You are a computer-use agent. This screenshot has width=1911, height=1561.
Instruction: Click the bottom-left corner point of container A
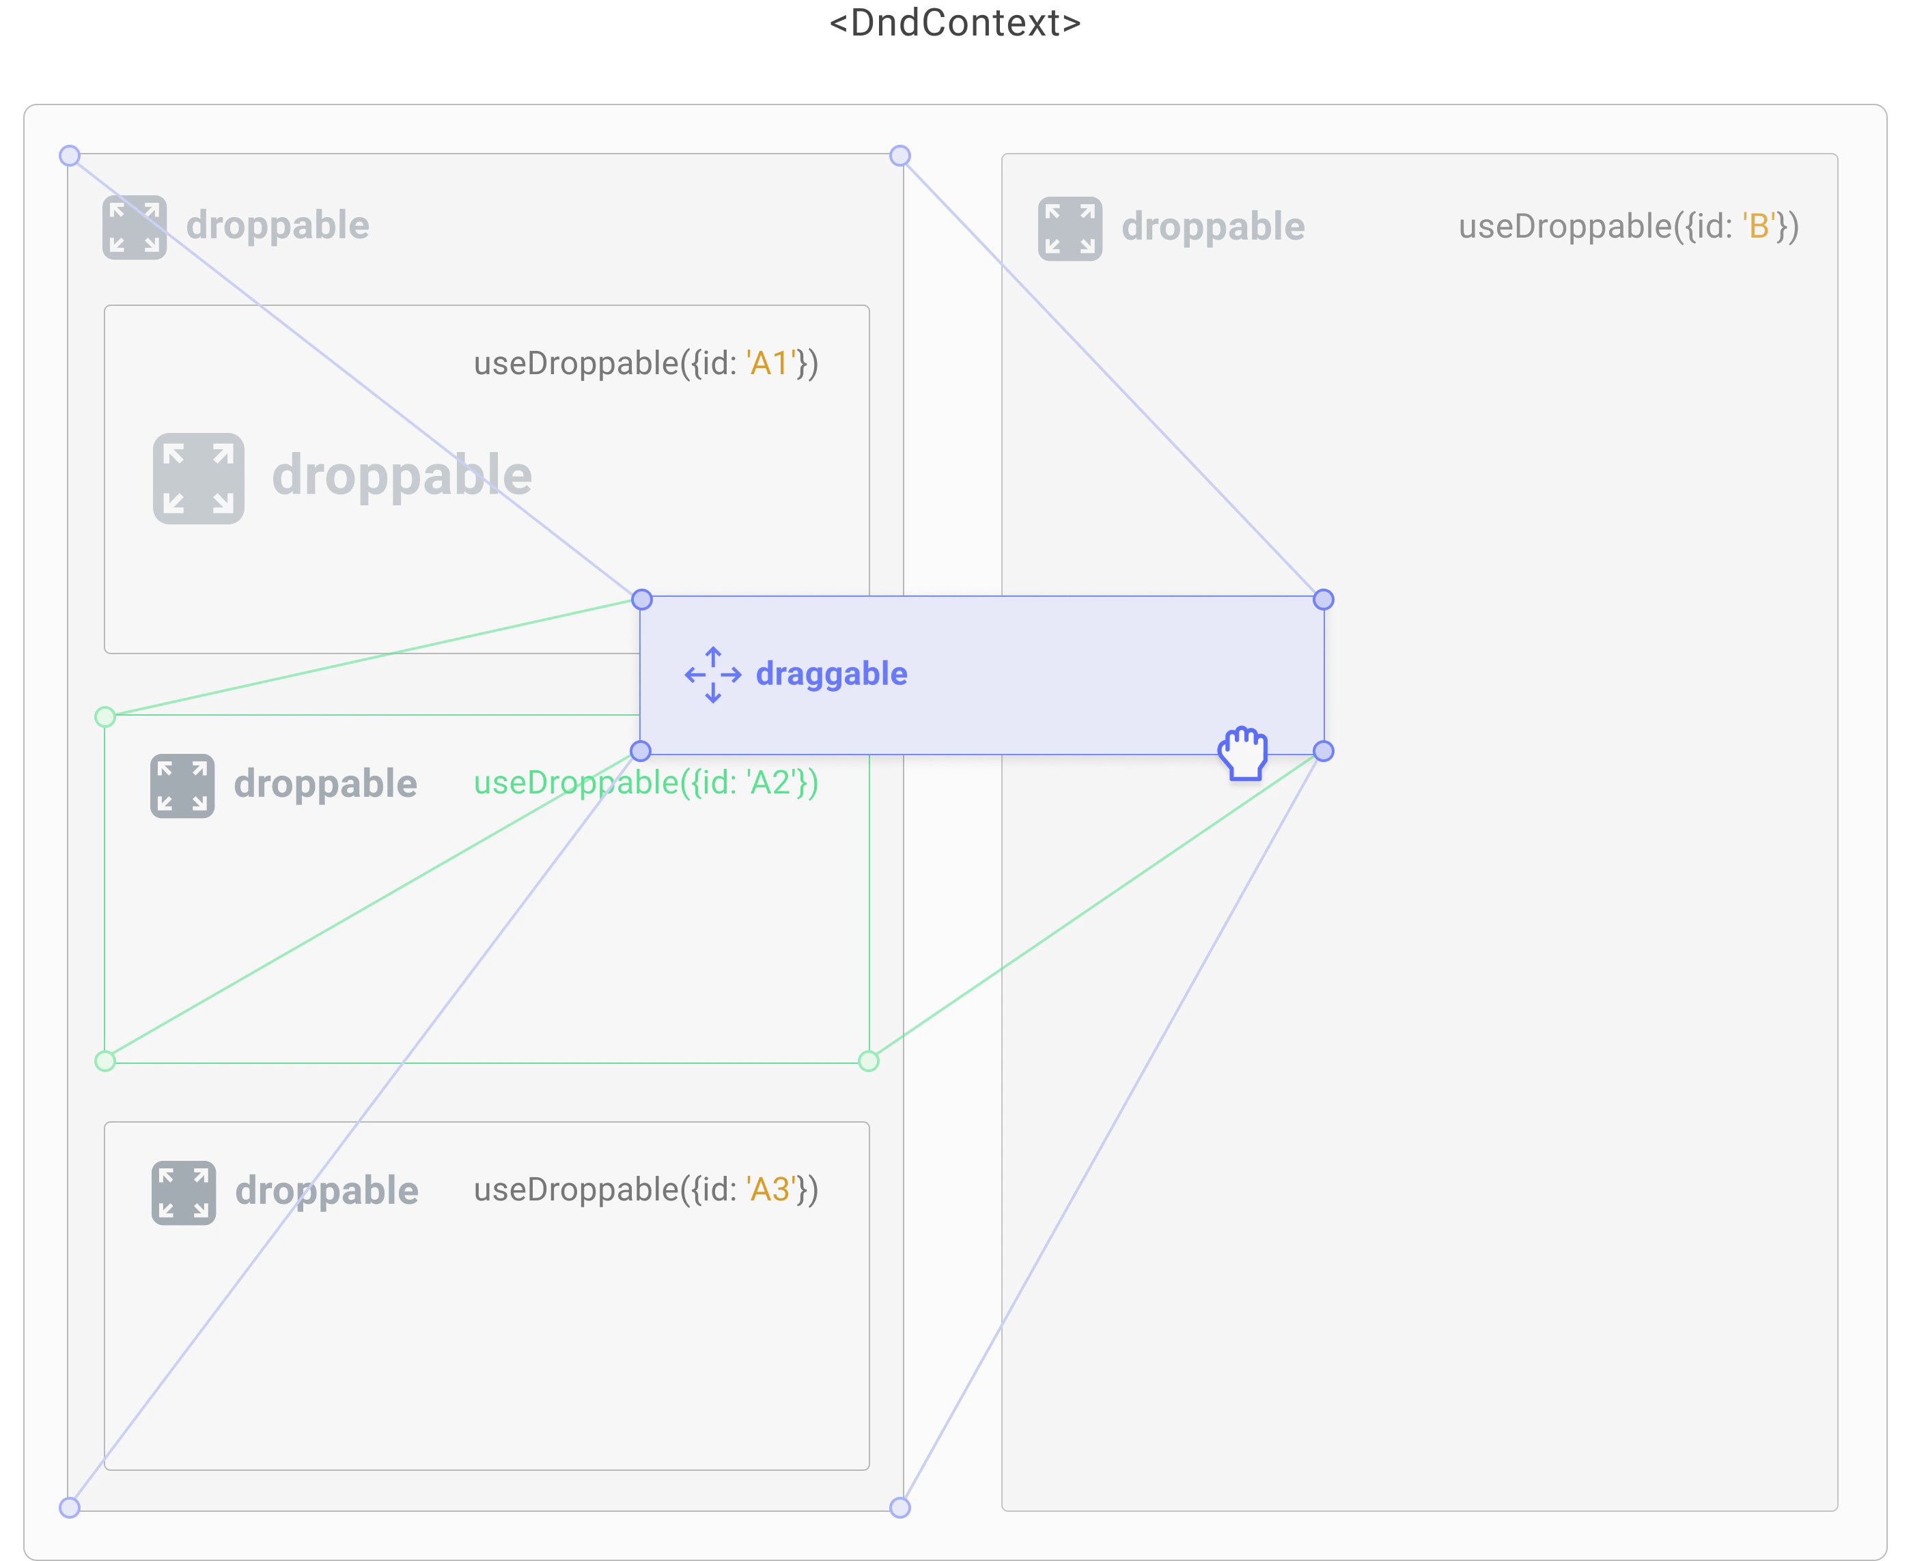pyautogui.click(x=69, y=1508)
